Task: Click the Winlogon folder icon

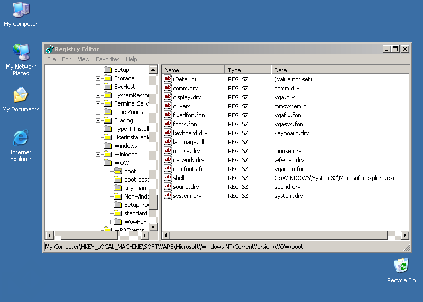Action: [108, 154]
